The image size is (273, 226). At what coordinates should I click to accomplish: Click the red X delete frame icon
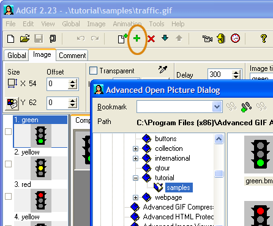tap(151, 38)
